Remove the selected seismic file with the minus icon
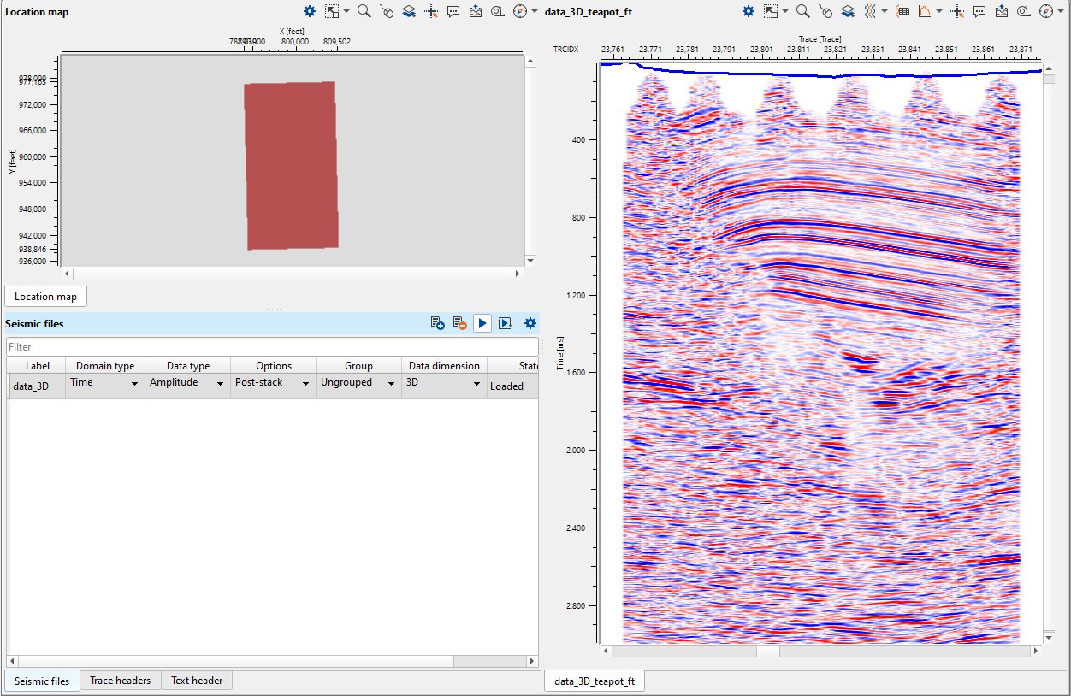 pyautogui.click(x=459, y=323)
